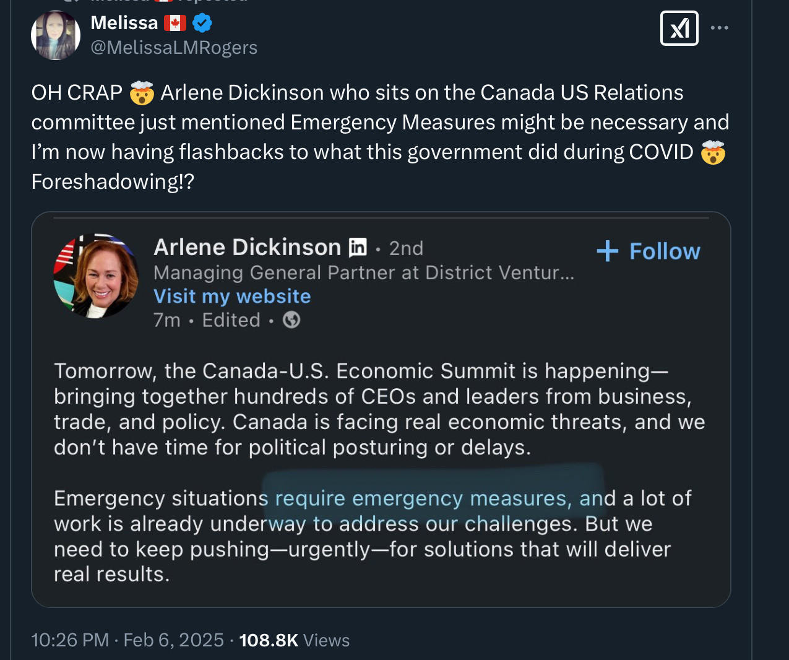Screen dimensions: 789x660
Task: Click the Arlene Dickinson name heading
Action: tap(248, 247)
